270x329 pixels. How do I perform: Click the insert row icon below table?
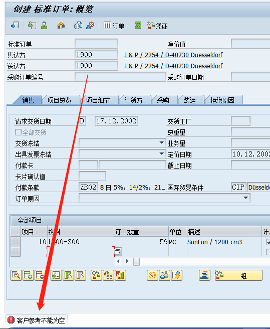28,275
